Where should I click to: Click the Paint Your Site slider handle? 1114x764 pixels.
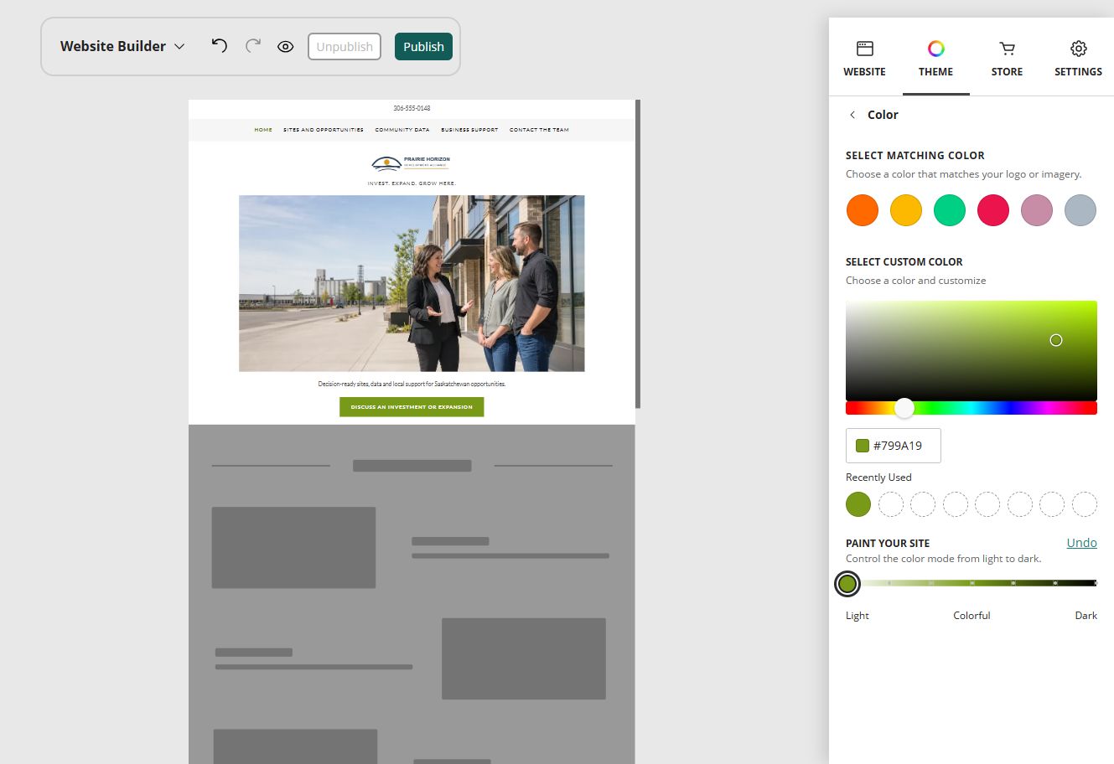[x=847, y=584]
